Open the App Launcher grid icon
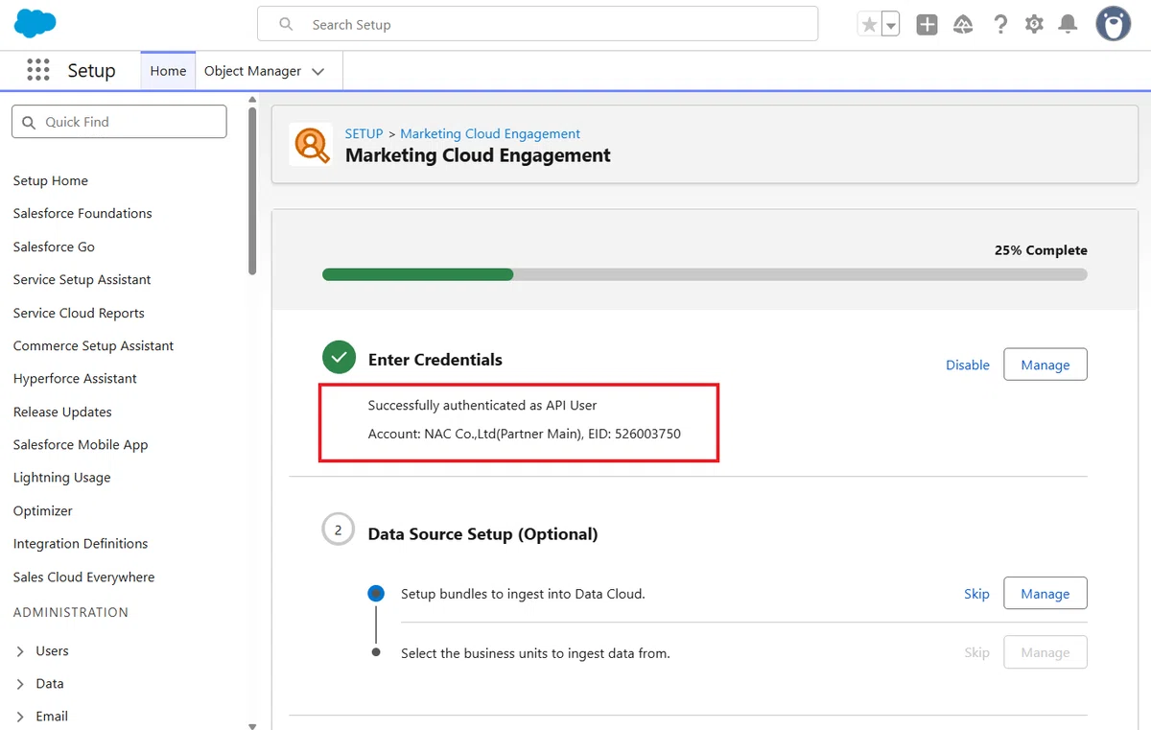1151x730 pixels. coord(38,70)
